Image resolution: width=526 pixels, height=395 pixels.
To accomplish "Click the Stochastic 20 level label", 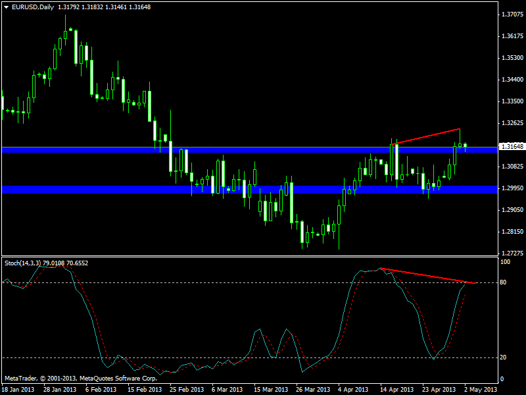I will pyautogui.click(x=503, y=357).
